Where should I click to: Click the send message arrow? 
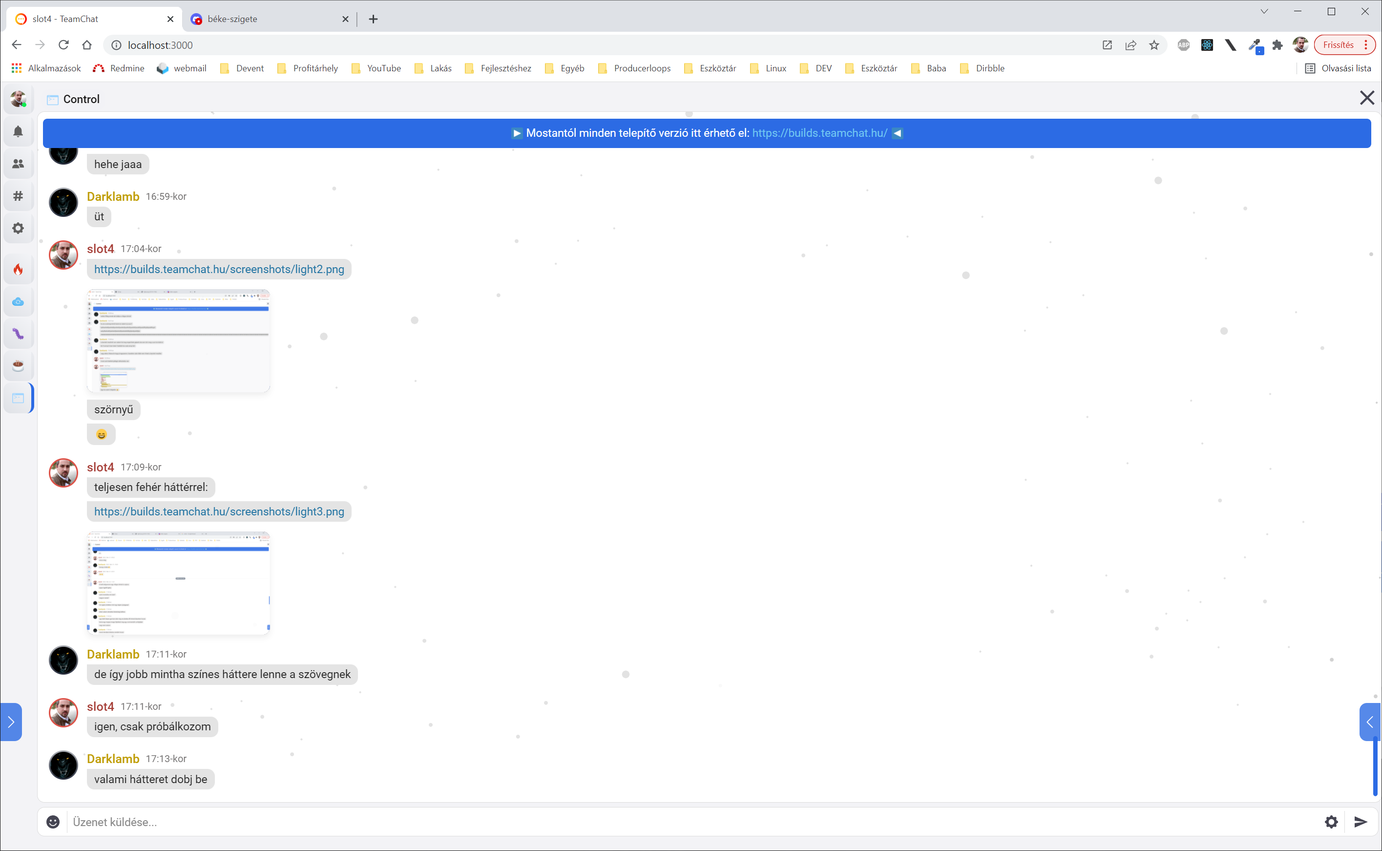(x=1360, y=822)
